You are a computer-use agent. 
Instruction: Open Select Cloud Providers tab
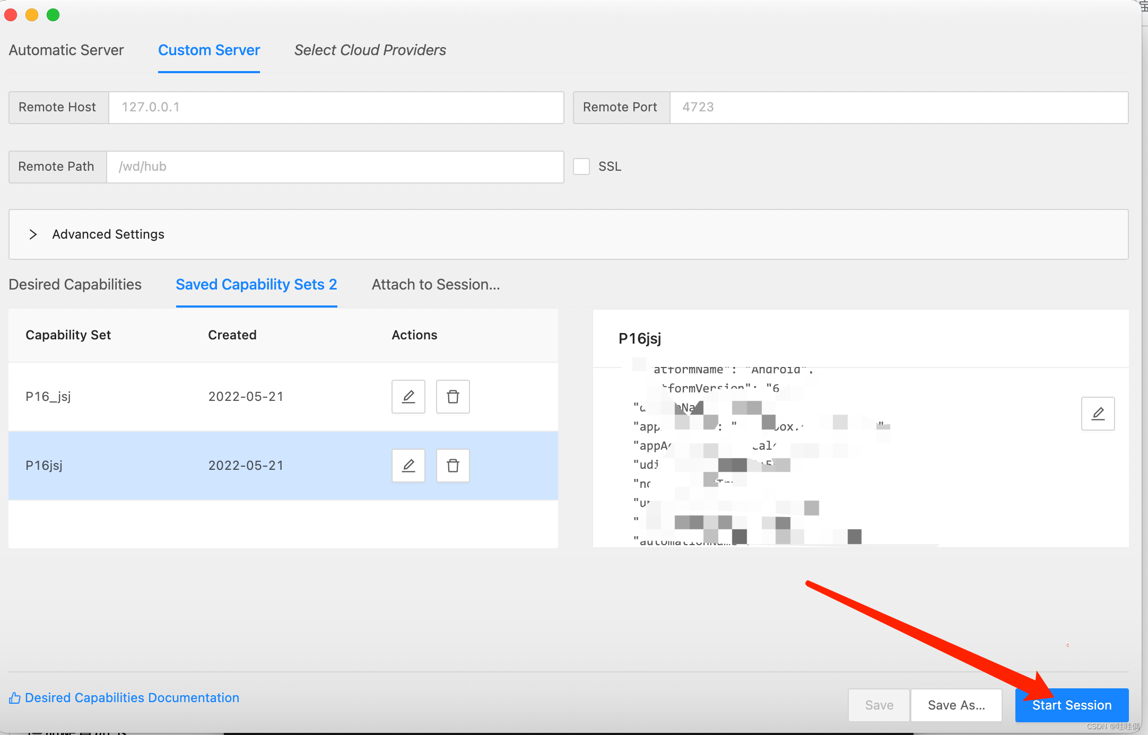tap(370, 50)
